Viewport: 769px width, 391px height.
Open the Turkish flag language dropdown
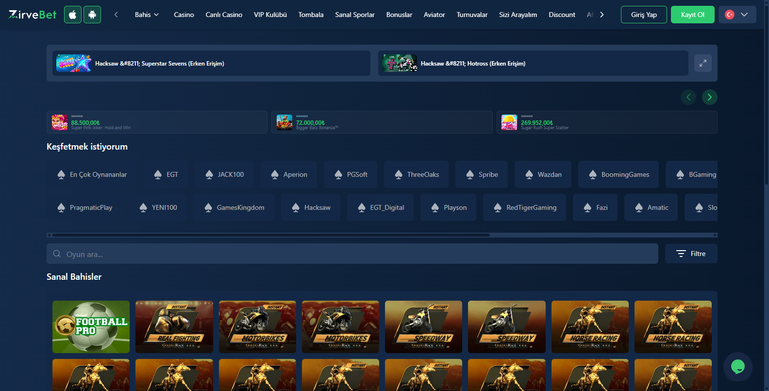(737, 15)
